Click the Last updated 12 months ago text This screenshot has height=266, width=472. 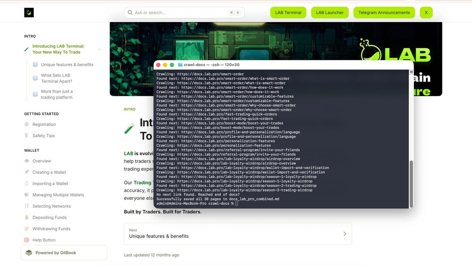[x=151, y=255]
